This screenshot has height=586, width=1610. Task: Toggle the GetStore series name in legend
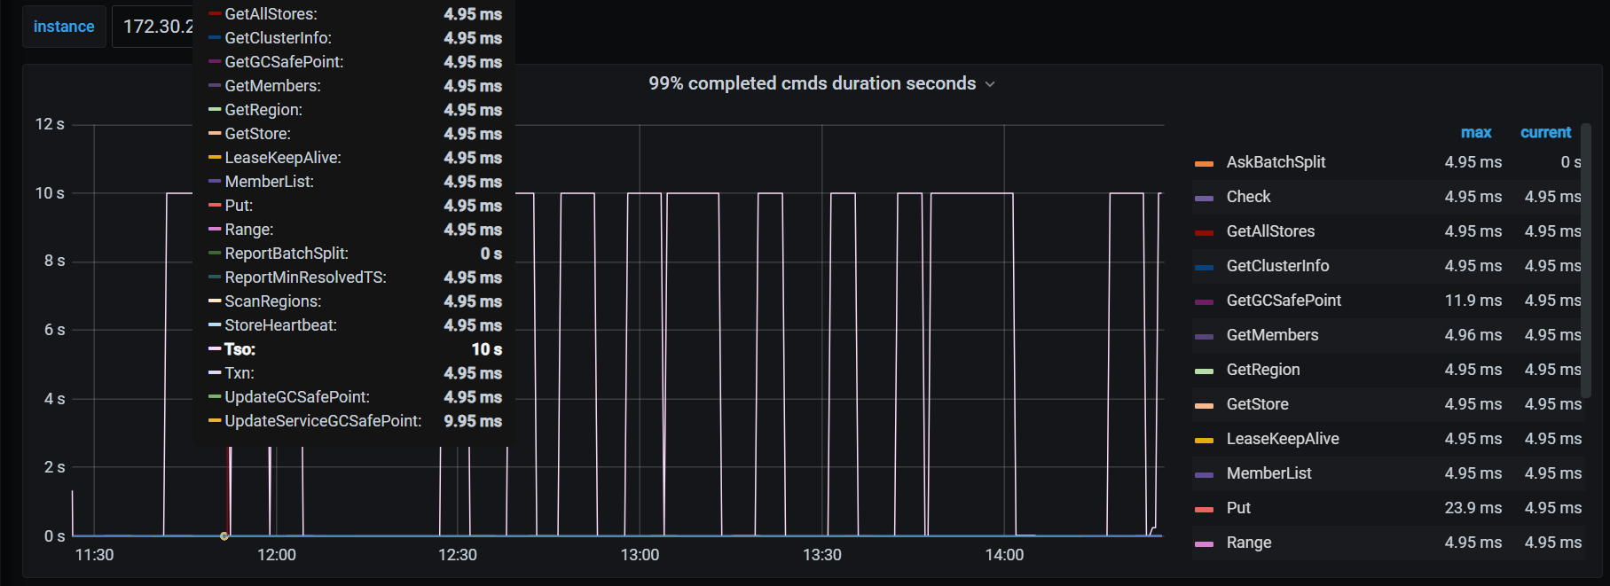coord(1257,404)
